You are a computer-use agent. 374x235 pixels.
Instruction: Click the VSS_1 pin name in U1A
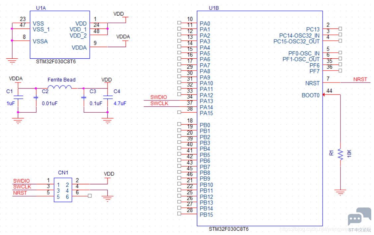(41, 29)
